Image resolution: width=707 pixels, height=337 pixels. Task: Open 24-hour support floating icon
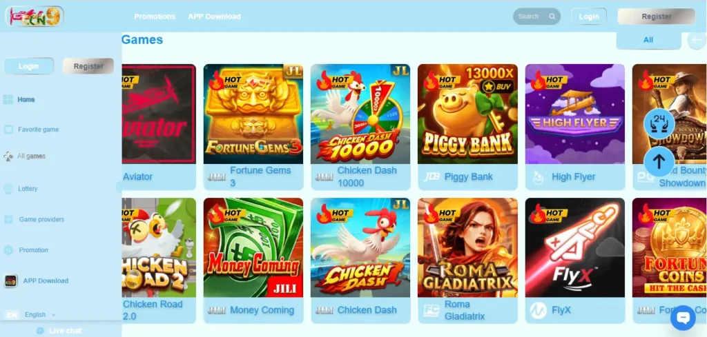click(x=659, y=123)
